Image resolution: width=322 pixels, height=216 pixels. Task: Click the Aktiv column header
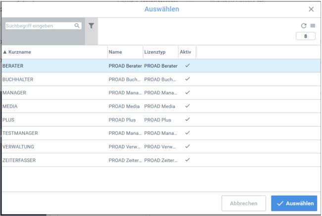pyautogui.click(x=185, y=52)
